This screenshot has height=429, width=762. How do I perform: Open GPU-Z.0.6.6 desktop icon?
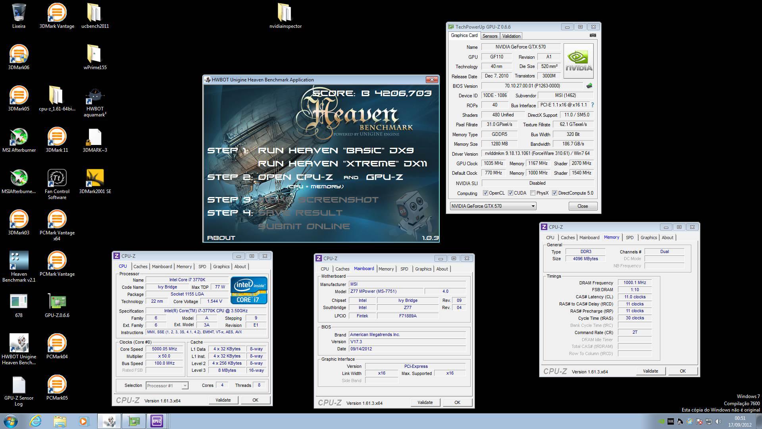[57, 305]
